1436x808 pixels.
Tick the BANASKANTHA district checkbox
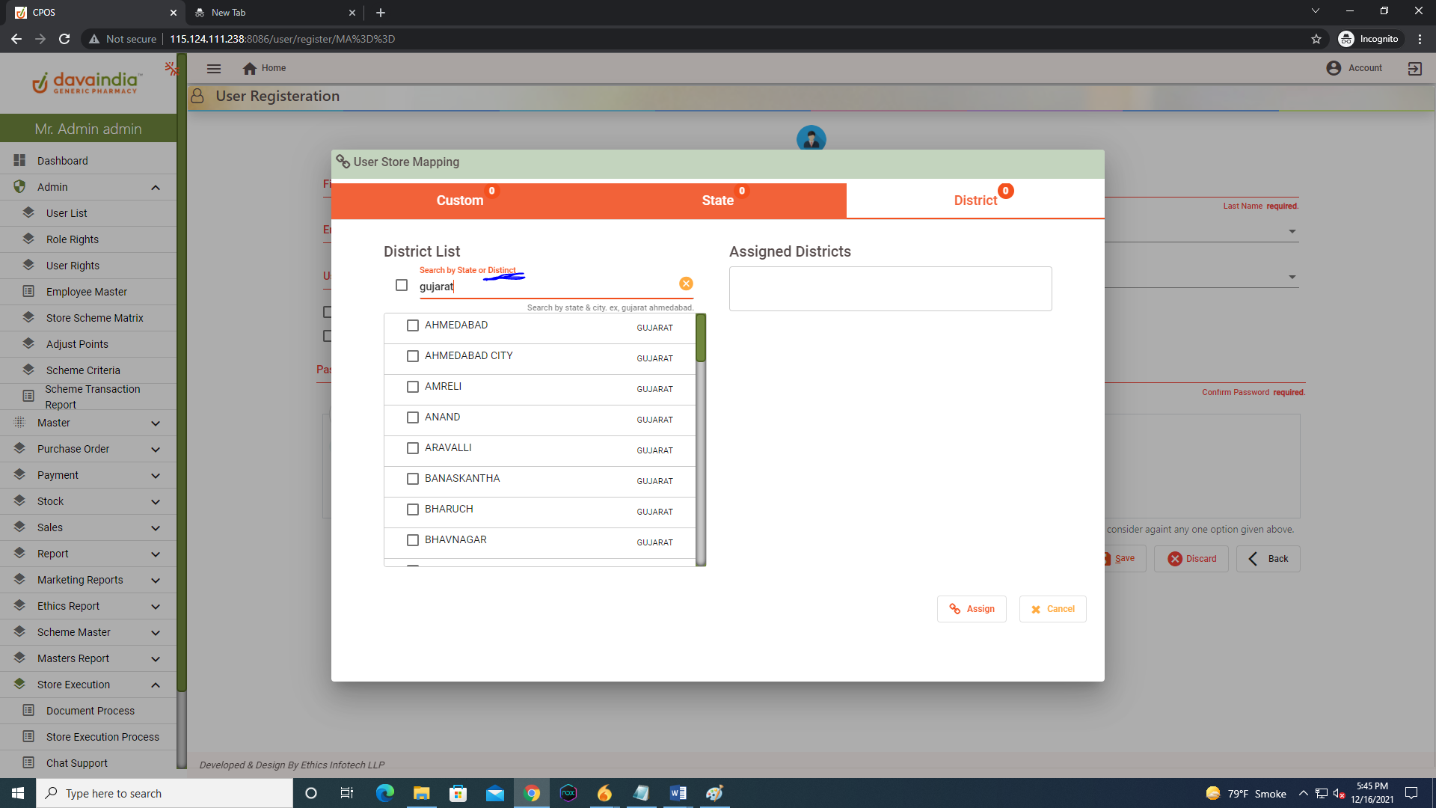tap(412, 479)
